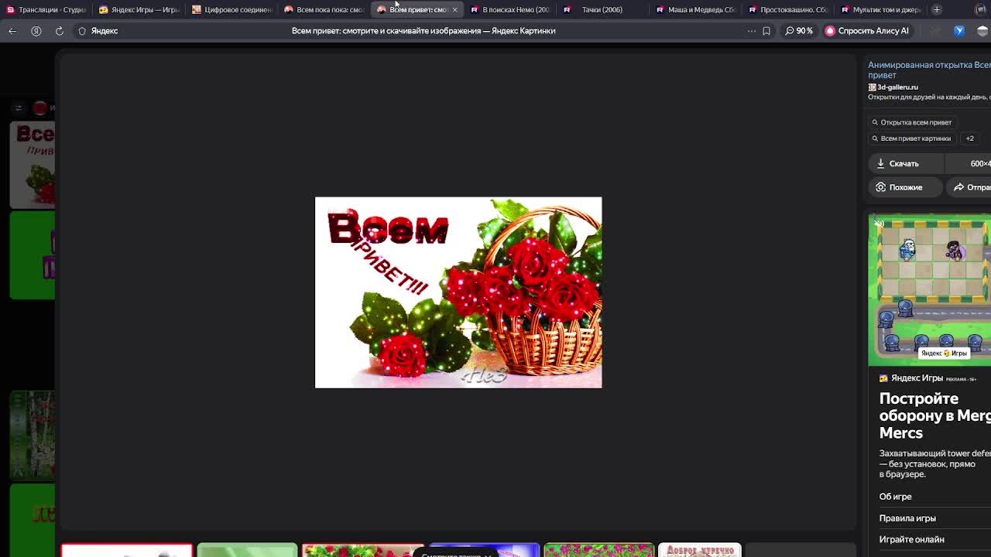Screen dimensions: 991x557
Task: Unmute the game ad with speaker icon
Action: pos(879,224)
